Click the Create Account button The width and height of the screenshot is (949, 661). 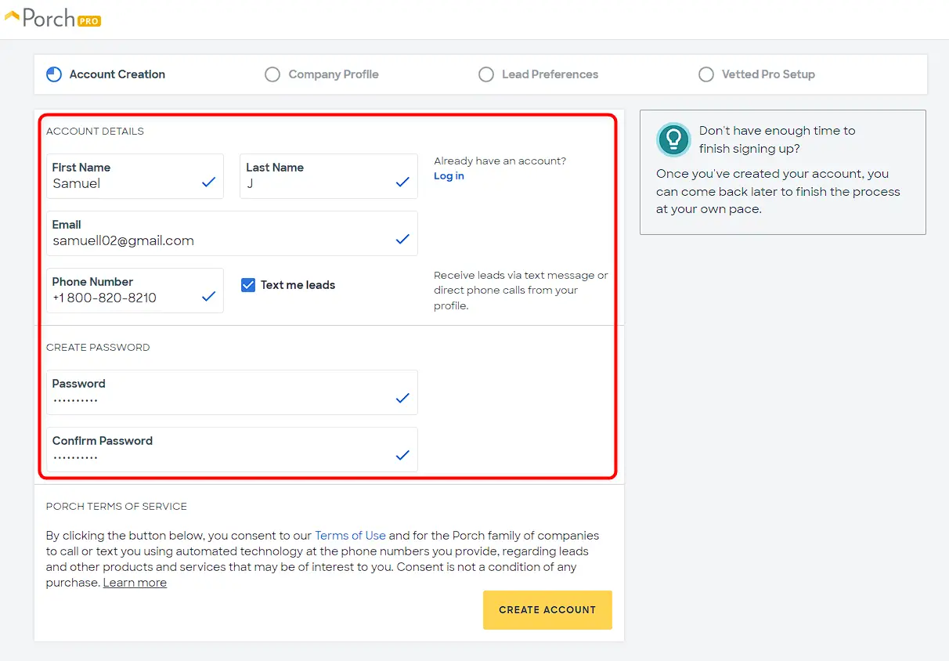[x=547, y=610]
